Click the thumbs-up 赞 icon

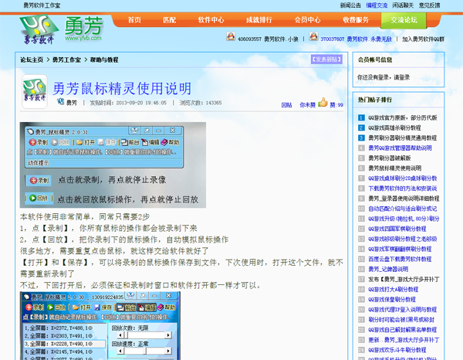[323, 102]
